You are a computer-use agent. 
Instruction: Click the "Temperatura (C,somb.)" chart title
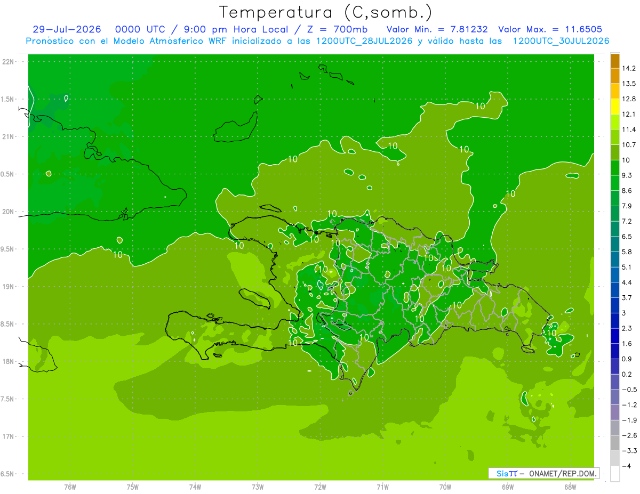(325, 13)
